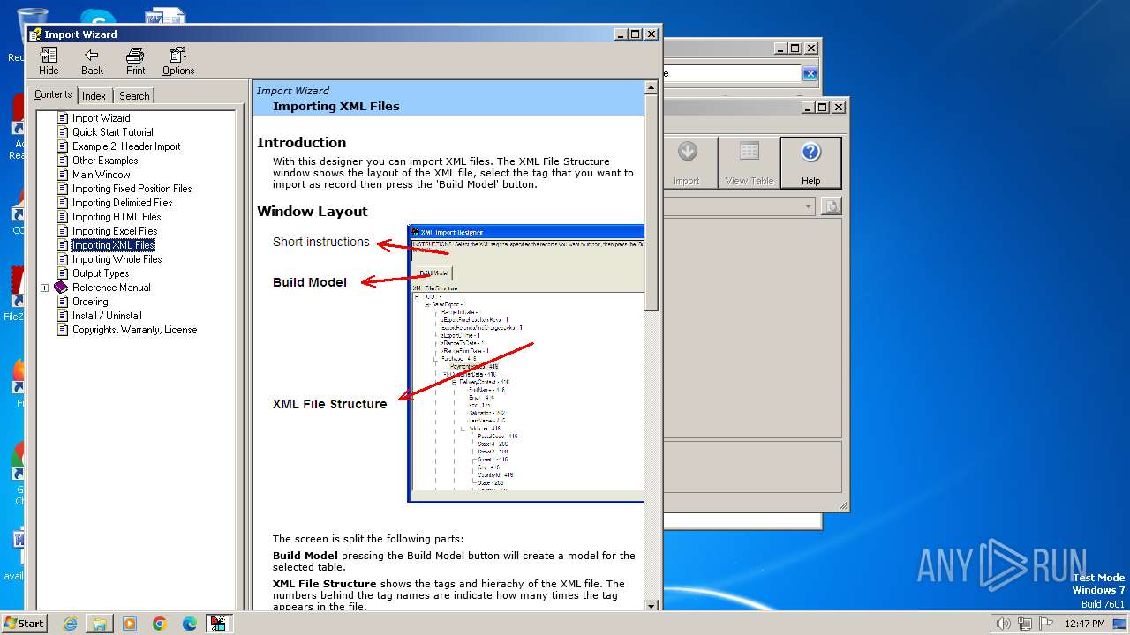
Task: Open Importing HTML Files topic
Action: tap(117, 217)
